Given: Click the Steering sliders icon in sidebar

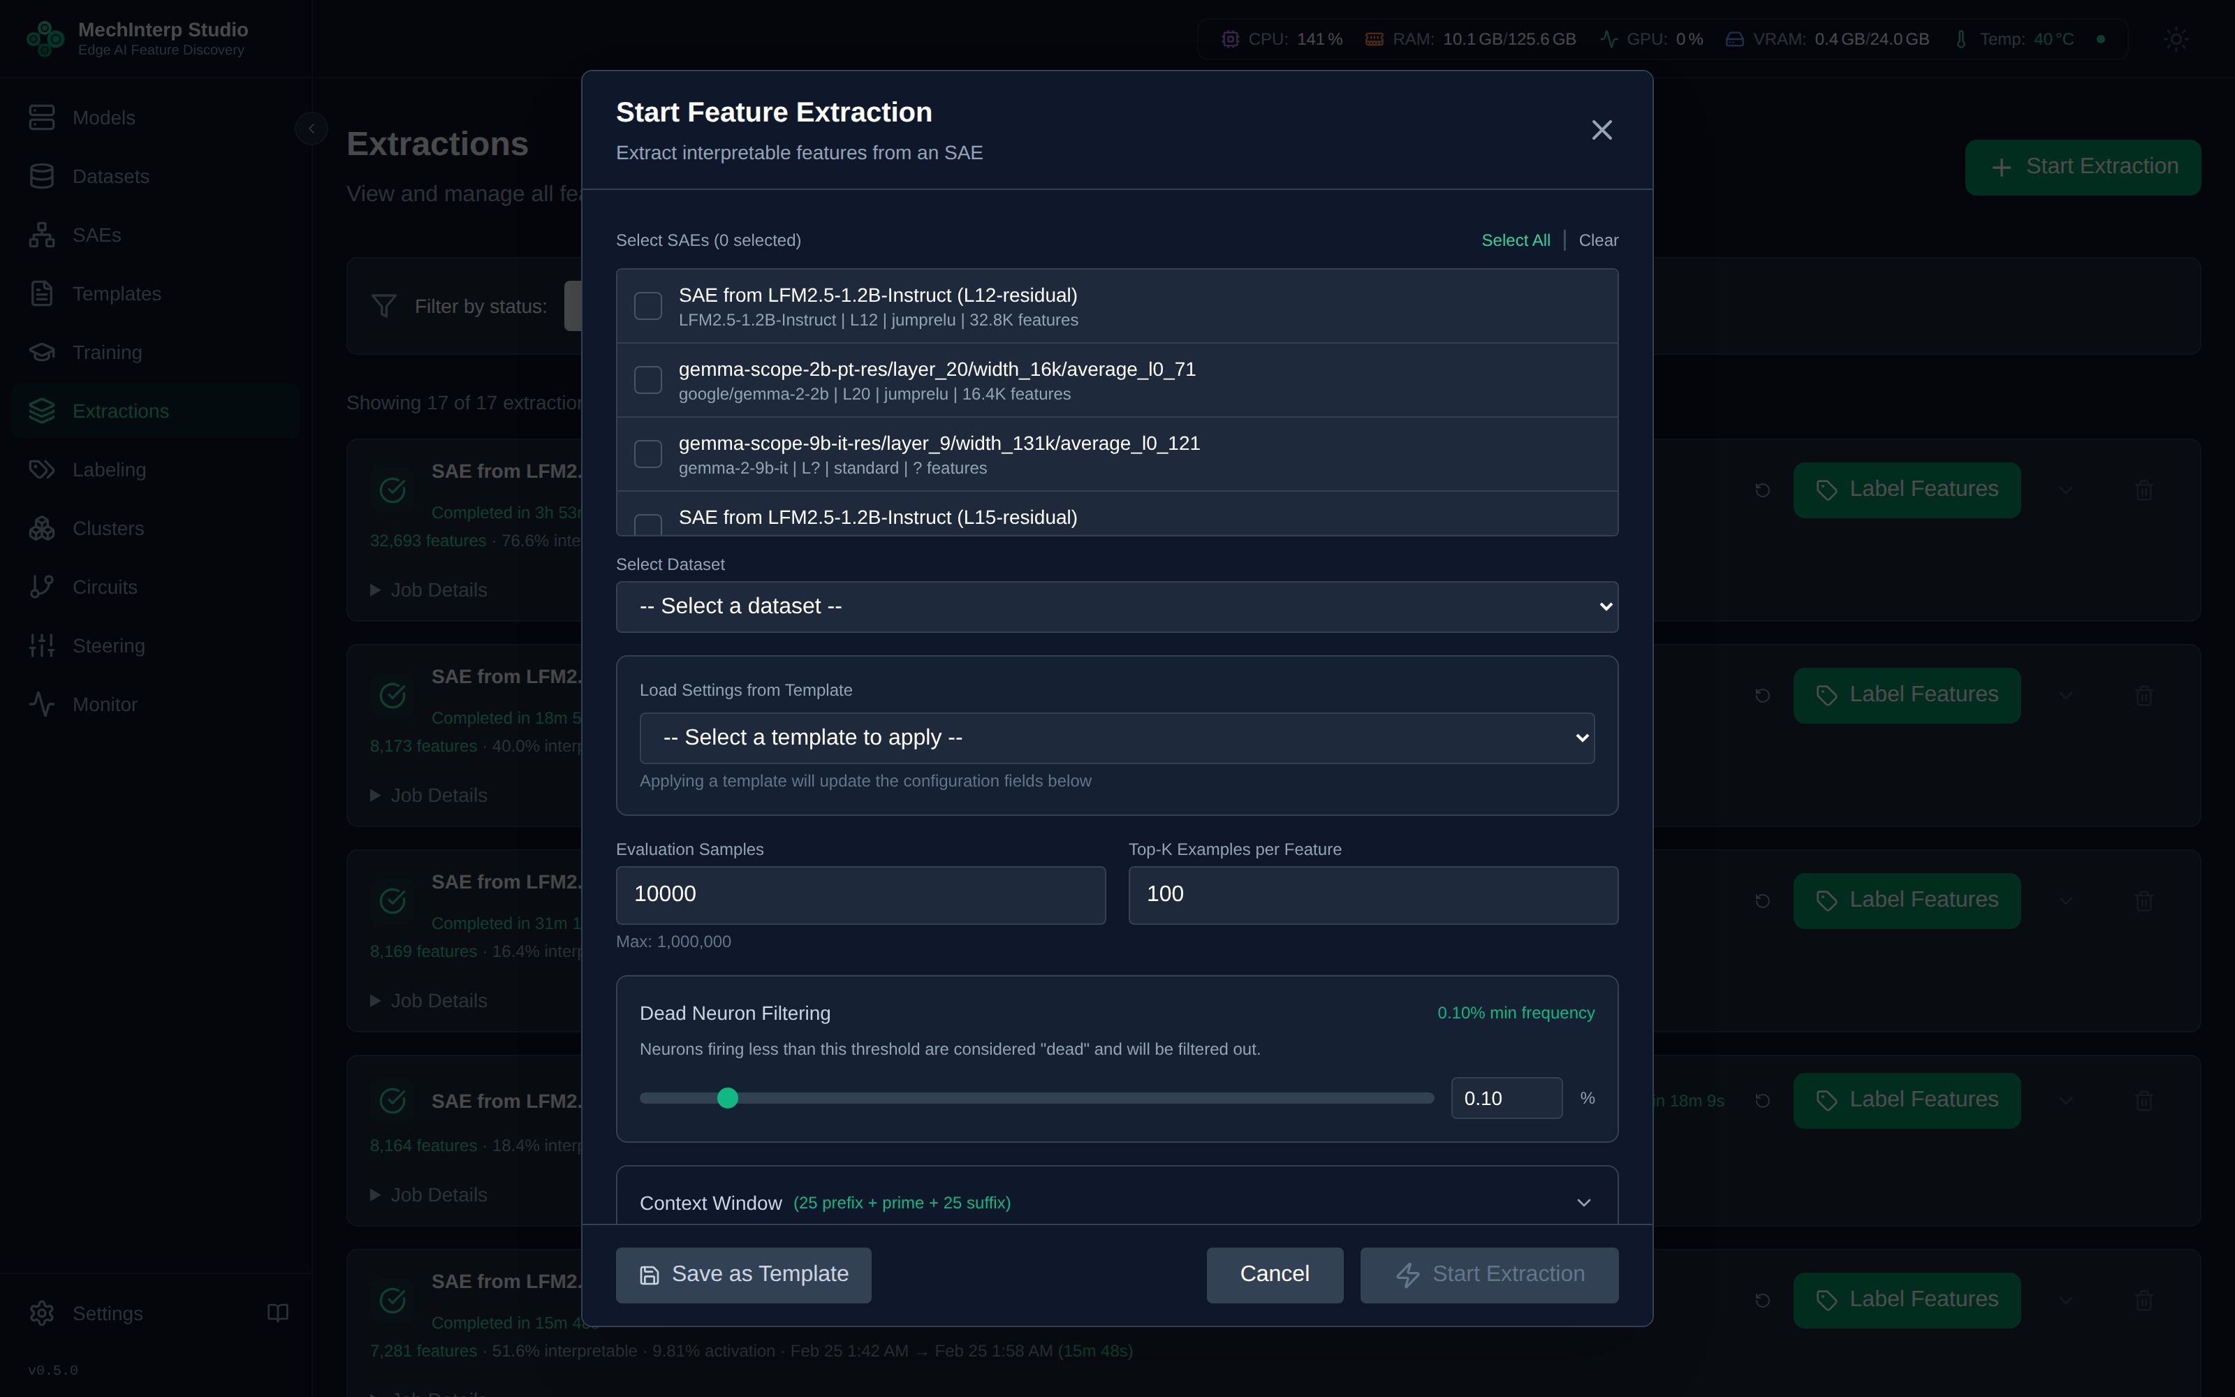Looking at the screenshot, I should coord(42,646).
